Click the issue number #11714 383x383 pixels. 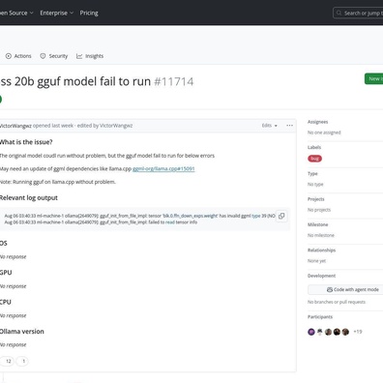click(x=174, y=81)
